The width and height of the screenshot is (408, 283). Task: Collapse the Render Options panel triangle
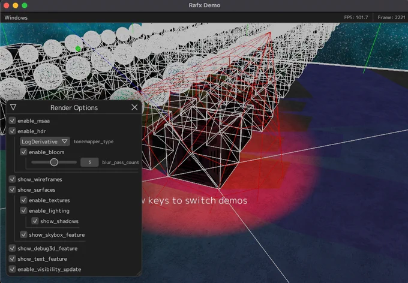point(13,107)
